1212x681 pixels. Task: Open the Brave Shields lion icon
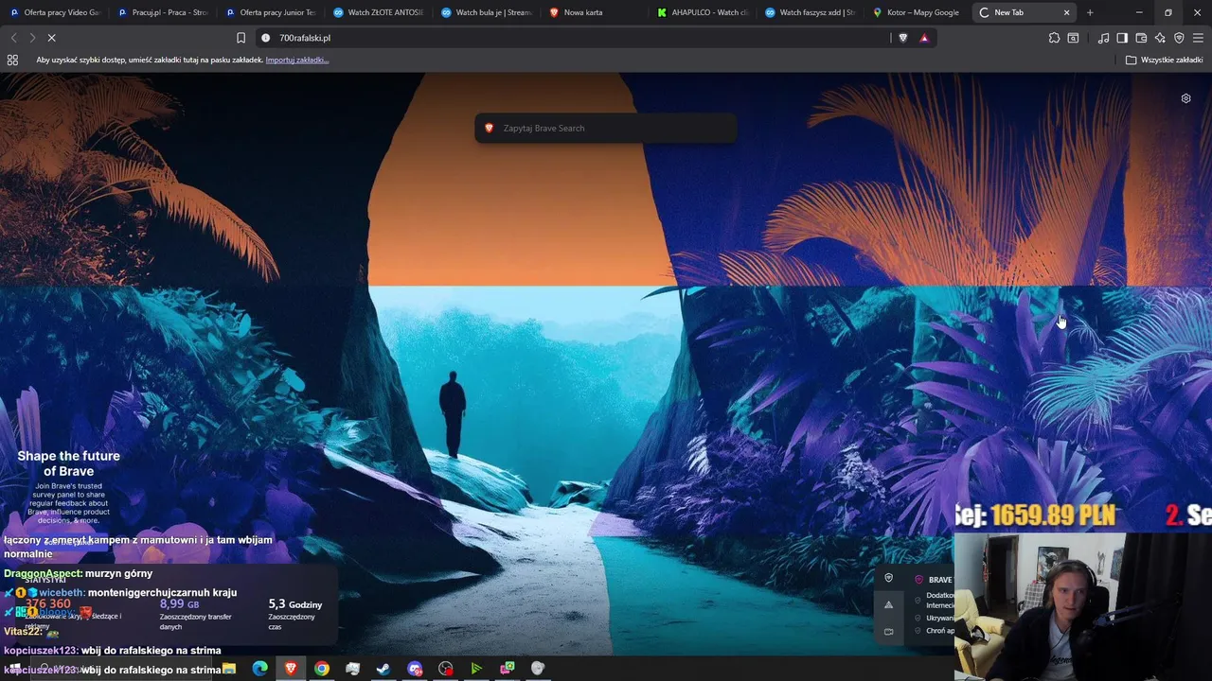point(902,38)
